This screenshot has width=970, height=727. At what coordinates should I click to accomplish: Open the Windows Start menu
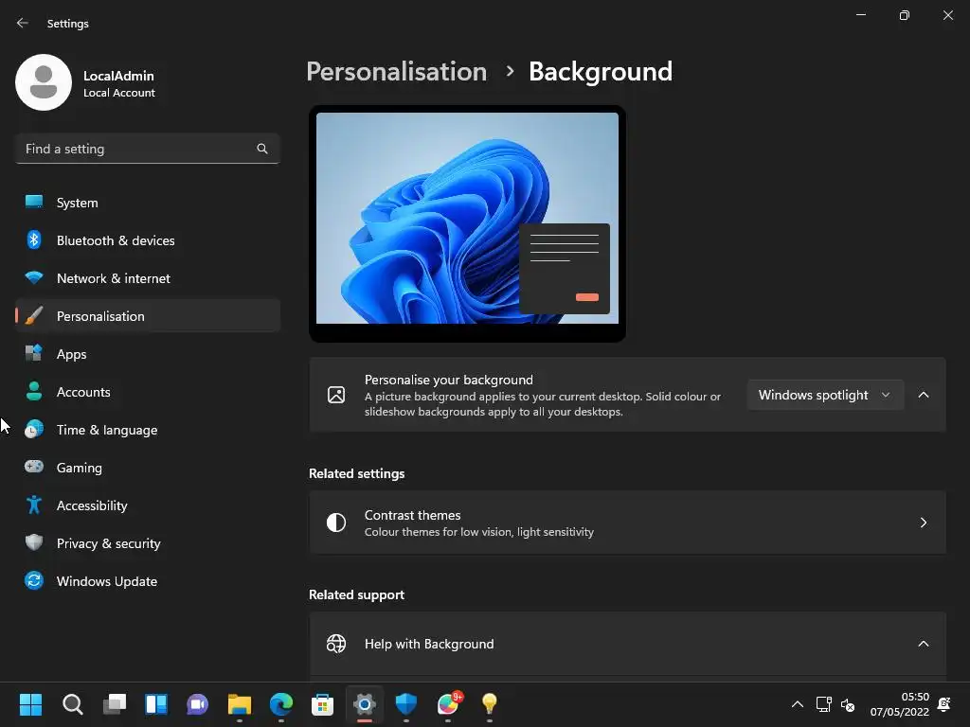point(30,704)
